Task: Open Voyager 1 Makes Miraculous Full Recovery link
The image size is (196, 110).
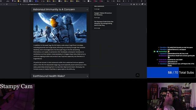Action: tap(103, 14)
